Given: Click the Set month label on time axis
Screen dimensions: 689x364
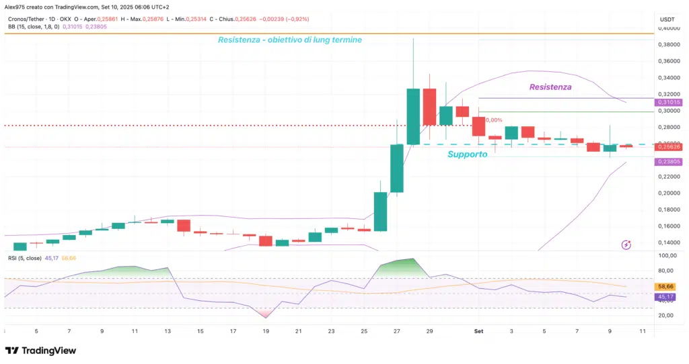Looking at the screenshot, I should (478, 331).
